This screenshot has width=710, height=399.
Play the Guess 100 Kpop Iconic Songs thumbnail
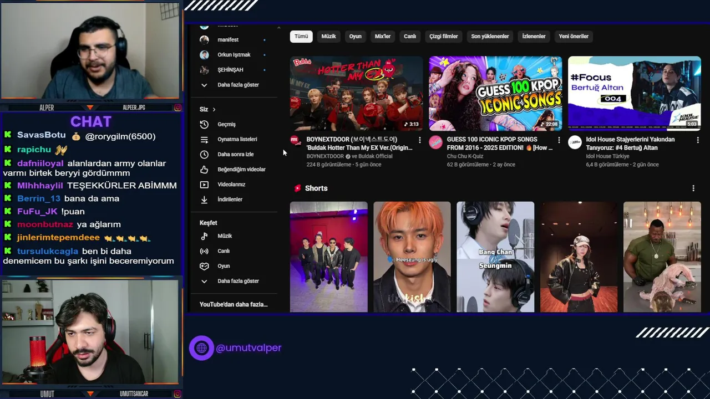[x=495, y=94]
